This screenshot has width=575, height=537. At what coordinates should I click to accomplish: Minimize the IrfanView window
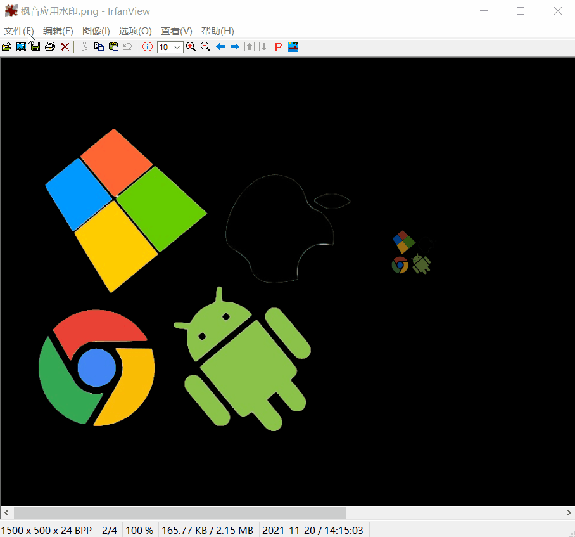484,11
